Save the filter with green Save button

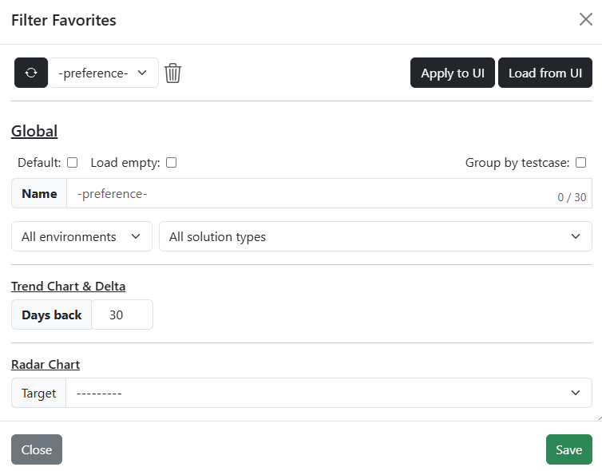click(568, 449)
